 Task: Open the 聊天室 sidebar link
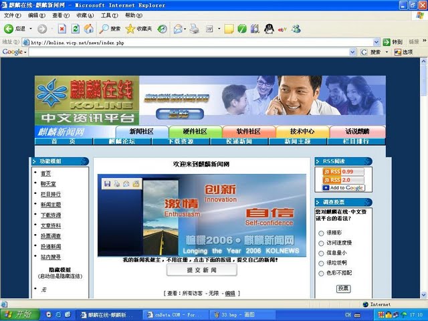point(48,184)
